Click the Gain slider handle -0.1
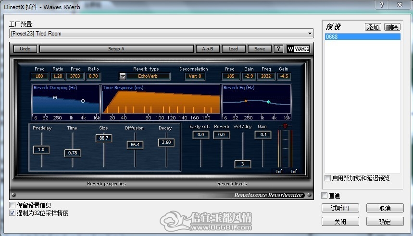Viewport: 413px width, 236px height. tap(263, 135)
